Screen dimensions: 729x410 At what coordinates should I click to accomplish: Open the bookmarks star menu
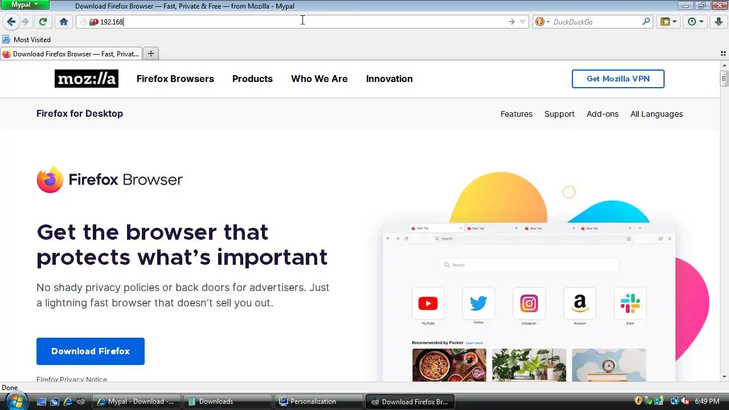pos(665,22)
